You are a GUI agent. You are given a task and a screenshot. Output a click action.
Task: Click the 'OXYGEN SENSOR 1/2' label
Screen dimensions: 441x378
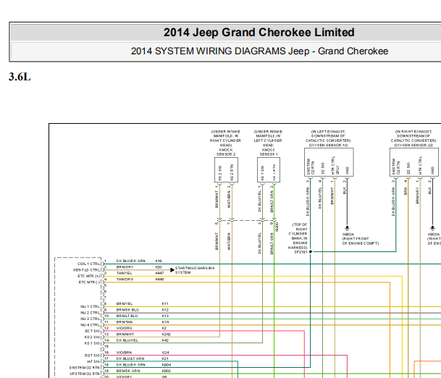(x=328, y=145)
